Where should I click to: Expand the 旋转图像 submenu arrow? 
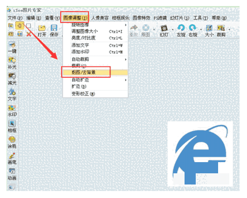point(125,25)
